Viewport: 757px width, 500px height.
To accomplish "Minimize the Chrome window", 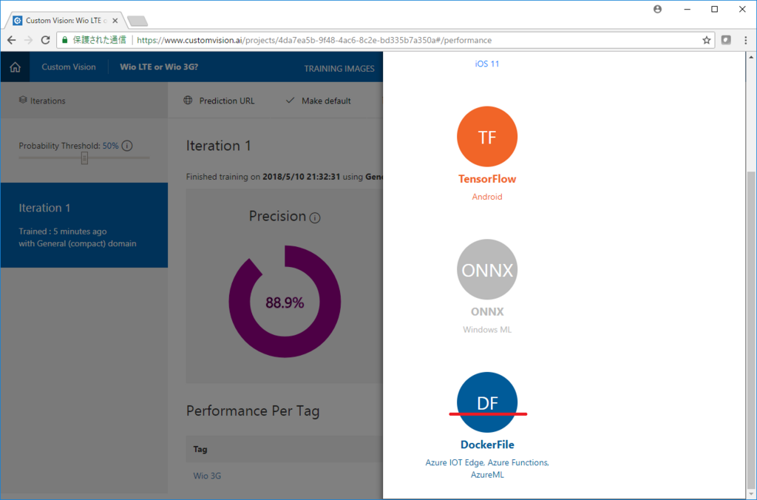I will tap(687, 9).
